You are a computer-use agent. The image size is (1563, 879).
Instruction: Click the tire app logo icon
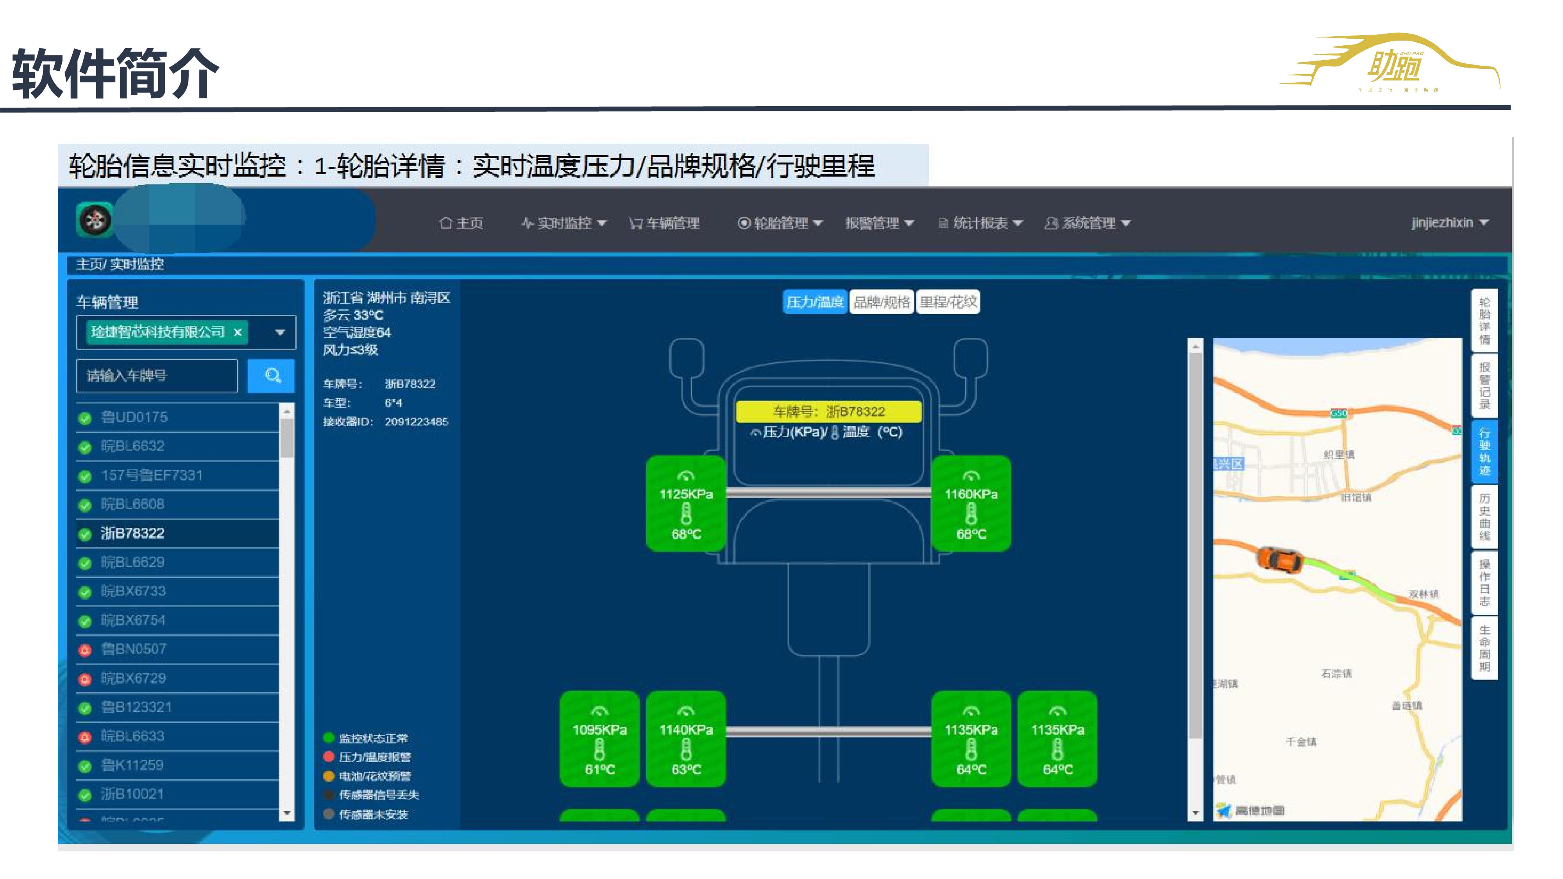tap(95, 220)
